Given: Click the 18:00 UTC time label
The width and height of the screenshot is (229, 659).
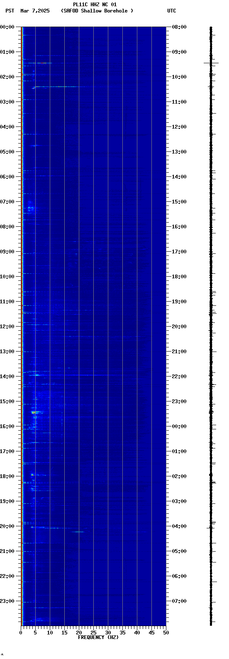Looking at the screenshot, I should pos(179,277).
